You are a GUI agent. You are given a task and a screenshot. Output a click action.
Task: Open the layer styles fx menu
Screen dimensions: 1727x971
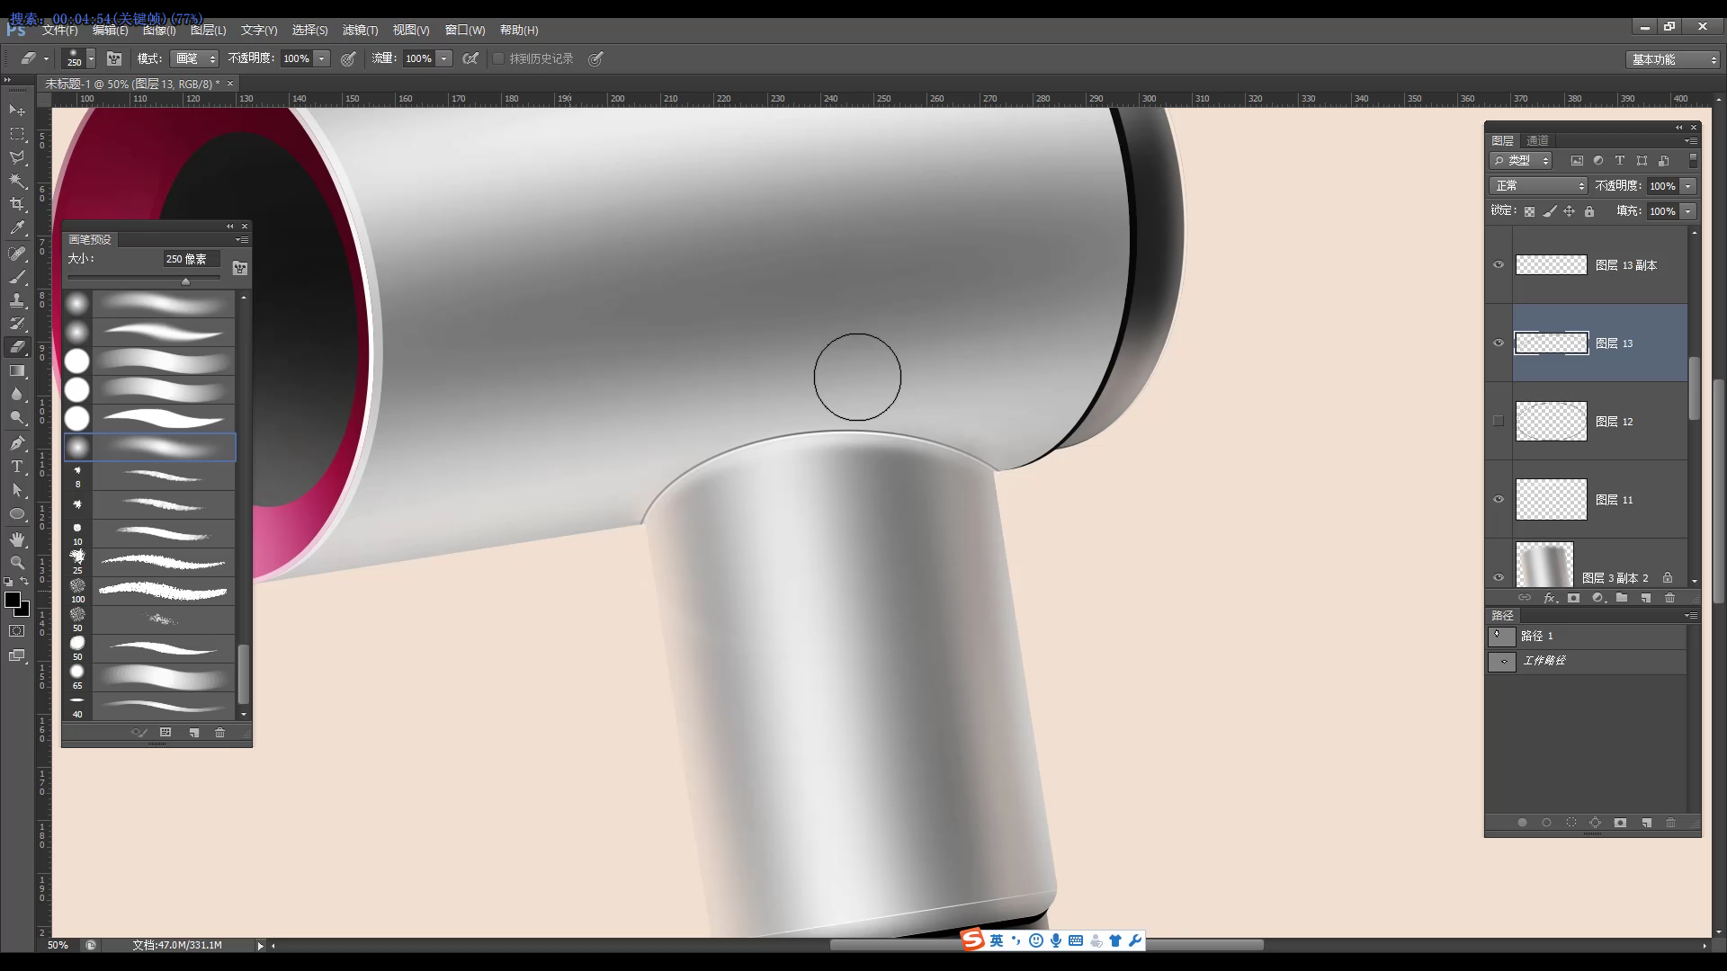[1549, 597]
